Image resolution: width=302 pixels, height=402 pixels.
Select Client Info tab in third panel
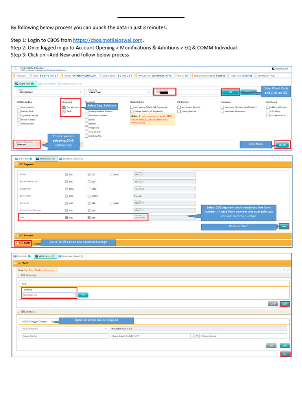[x=22, y=256]
